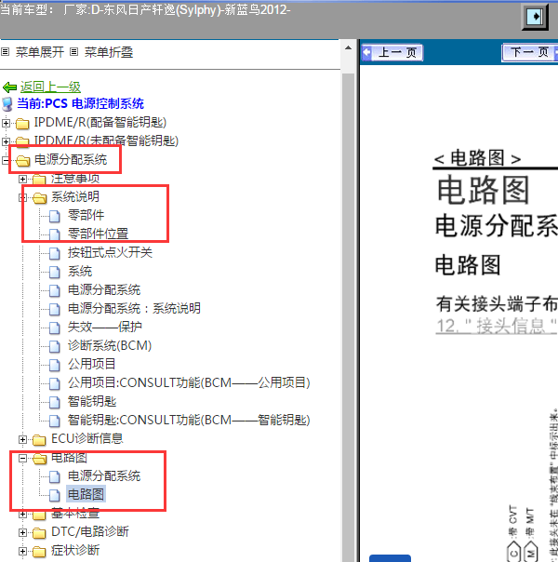Open the 公用项目 page
Image resolution: width=558 pixels, height=562 pixels.
point(92,365)
